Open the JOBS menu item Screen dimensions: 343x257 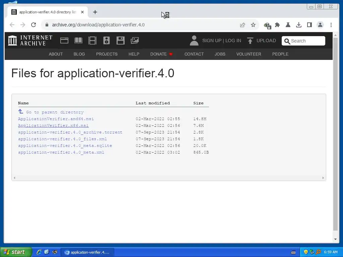pyautogui.click(x=220, y=54)
